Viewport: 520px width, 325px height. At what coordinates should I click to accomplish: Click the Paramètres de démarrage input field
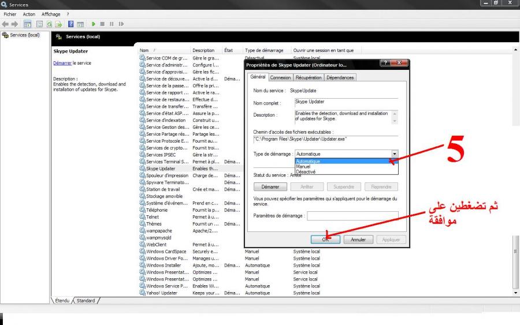coord(352,216)
